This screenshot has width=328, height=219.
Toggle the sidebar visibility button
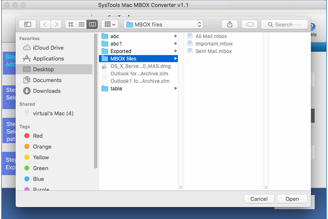point(28,25)
